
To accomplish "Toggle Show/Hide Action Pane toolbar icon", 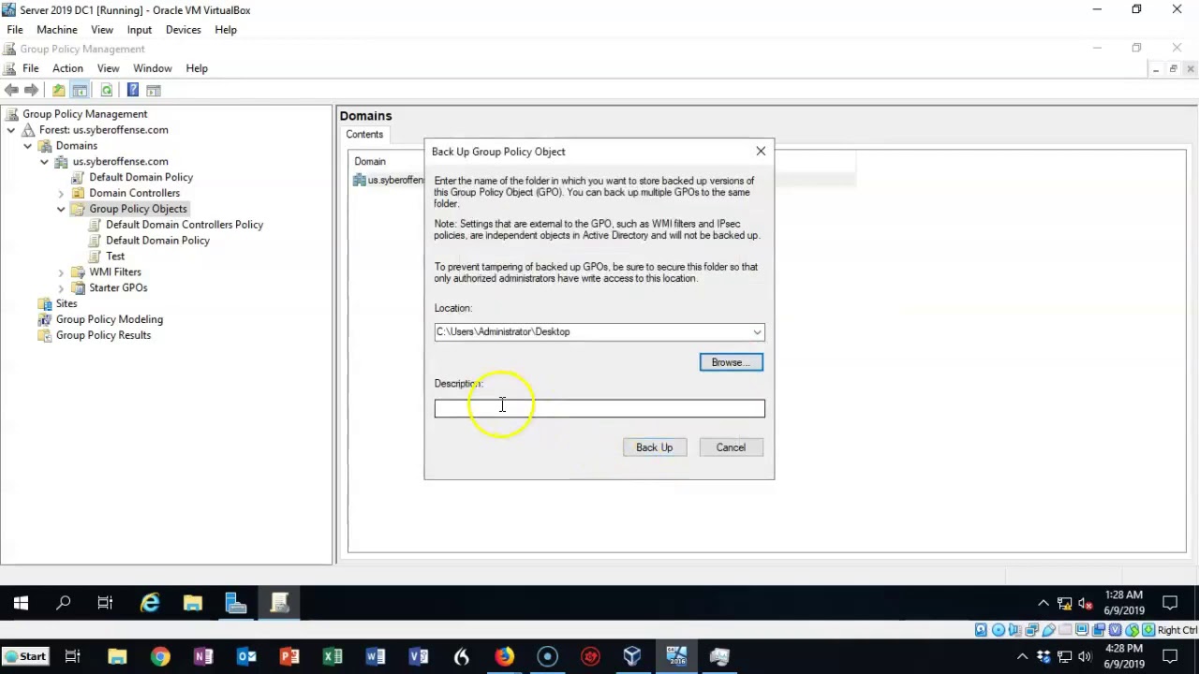I will (154, 90).
